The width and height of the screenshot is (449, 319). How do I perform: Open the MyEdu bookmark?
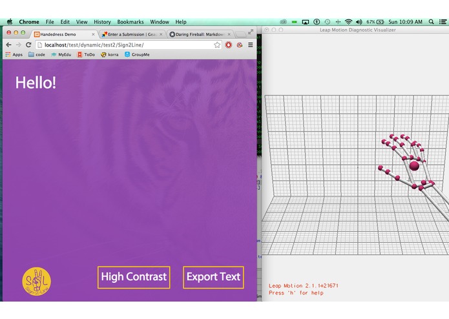click(61, 54)
